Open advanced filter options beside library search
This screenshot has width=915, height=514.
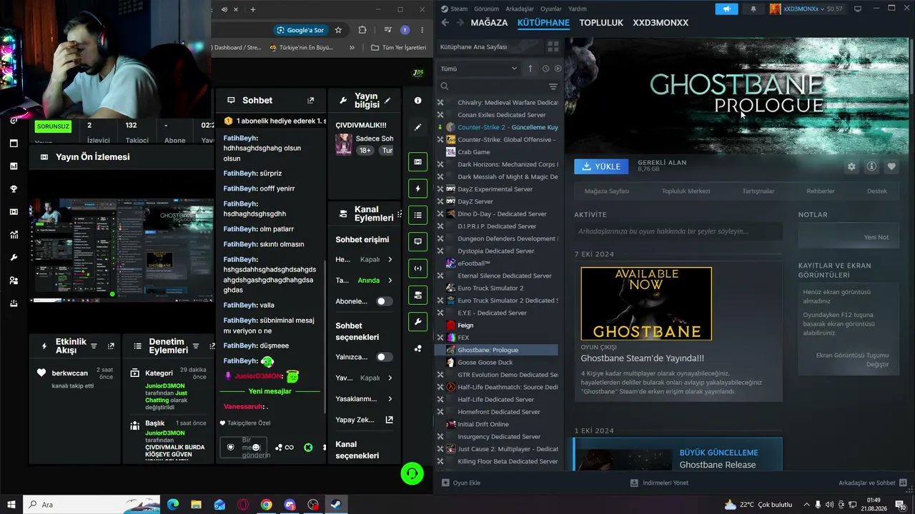[553, 86]
